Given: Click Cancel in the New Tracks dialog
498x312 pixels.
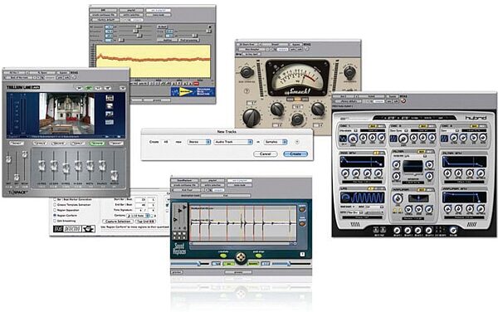Looking at the screenshot, I should pyautogui.click(x=266, y=154).
